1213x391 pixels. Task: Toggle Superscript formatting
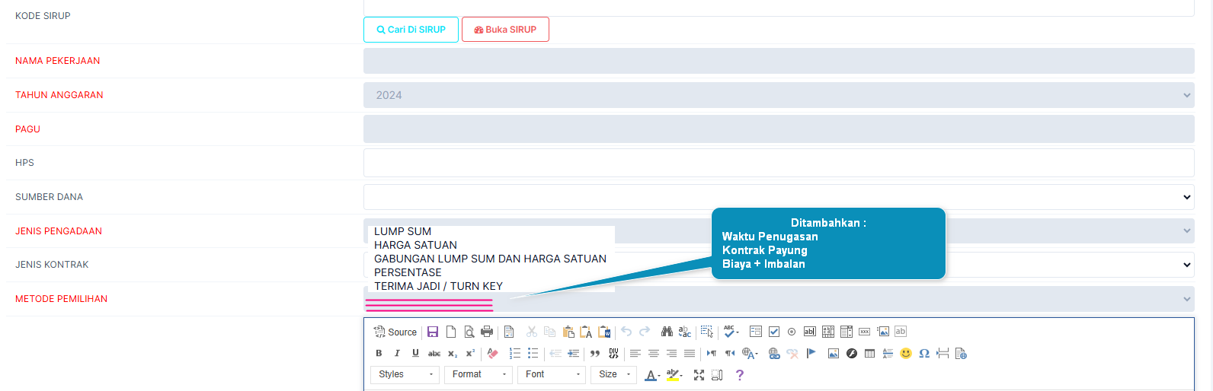470,353
